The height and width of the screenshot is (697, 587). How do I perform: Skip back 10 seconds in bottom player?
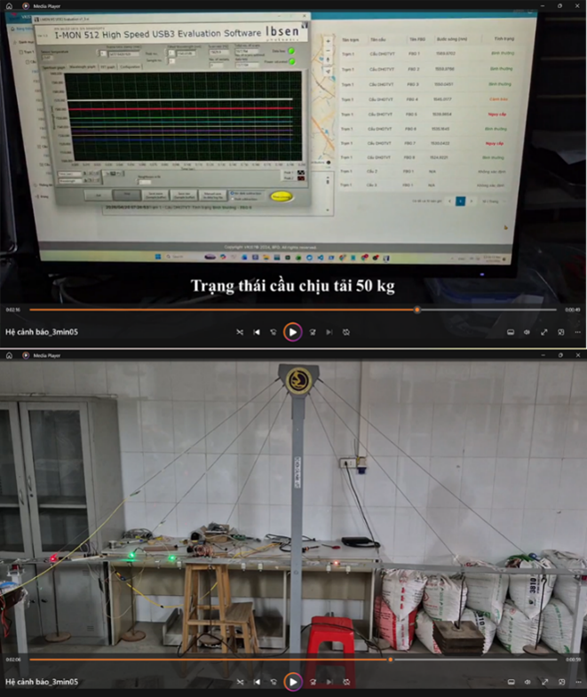click(274, 681)
